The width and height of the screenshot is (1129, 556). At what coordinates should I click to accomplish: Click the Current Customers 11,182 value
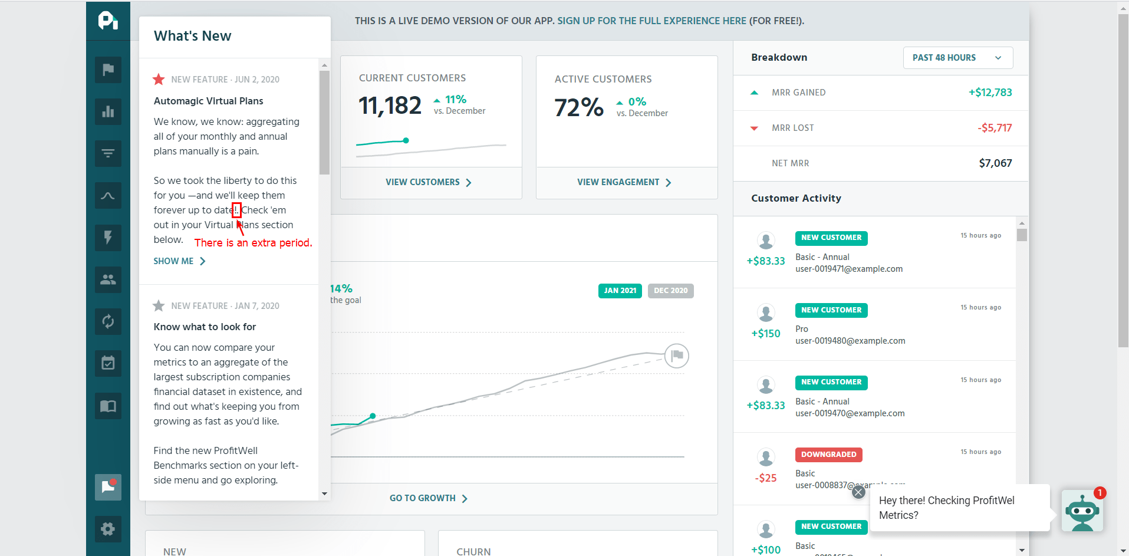[x=390, y=106]
